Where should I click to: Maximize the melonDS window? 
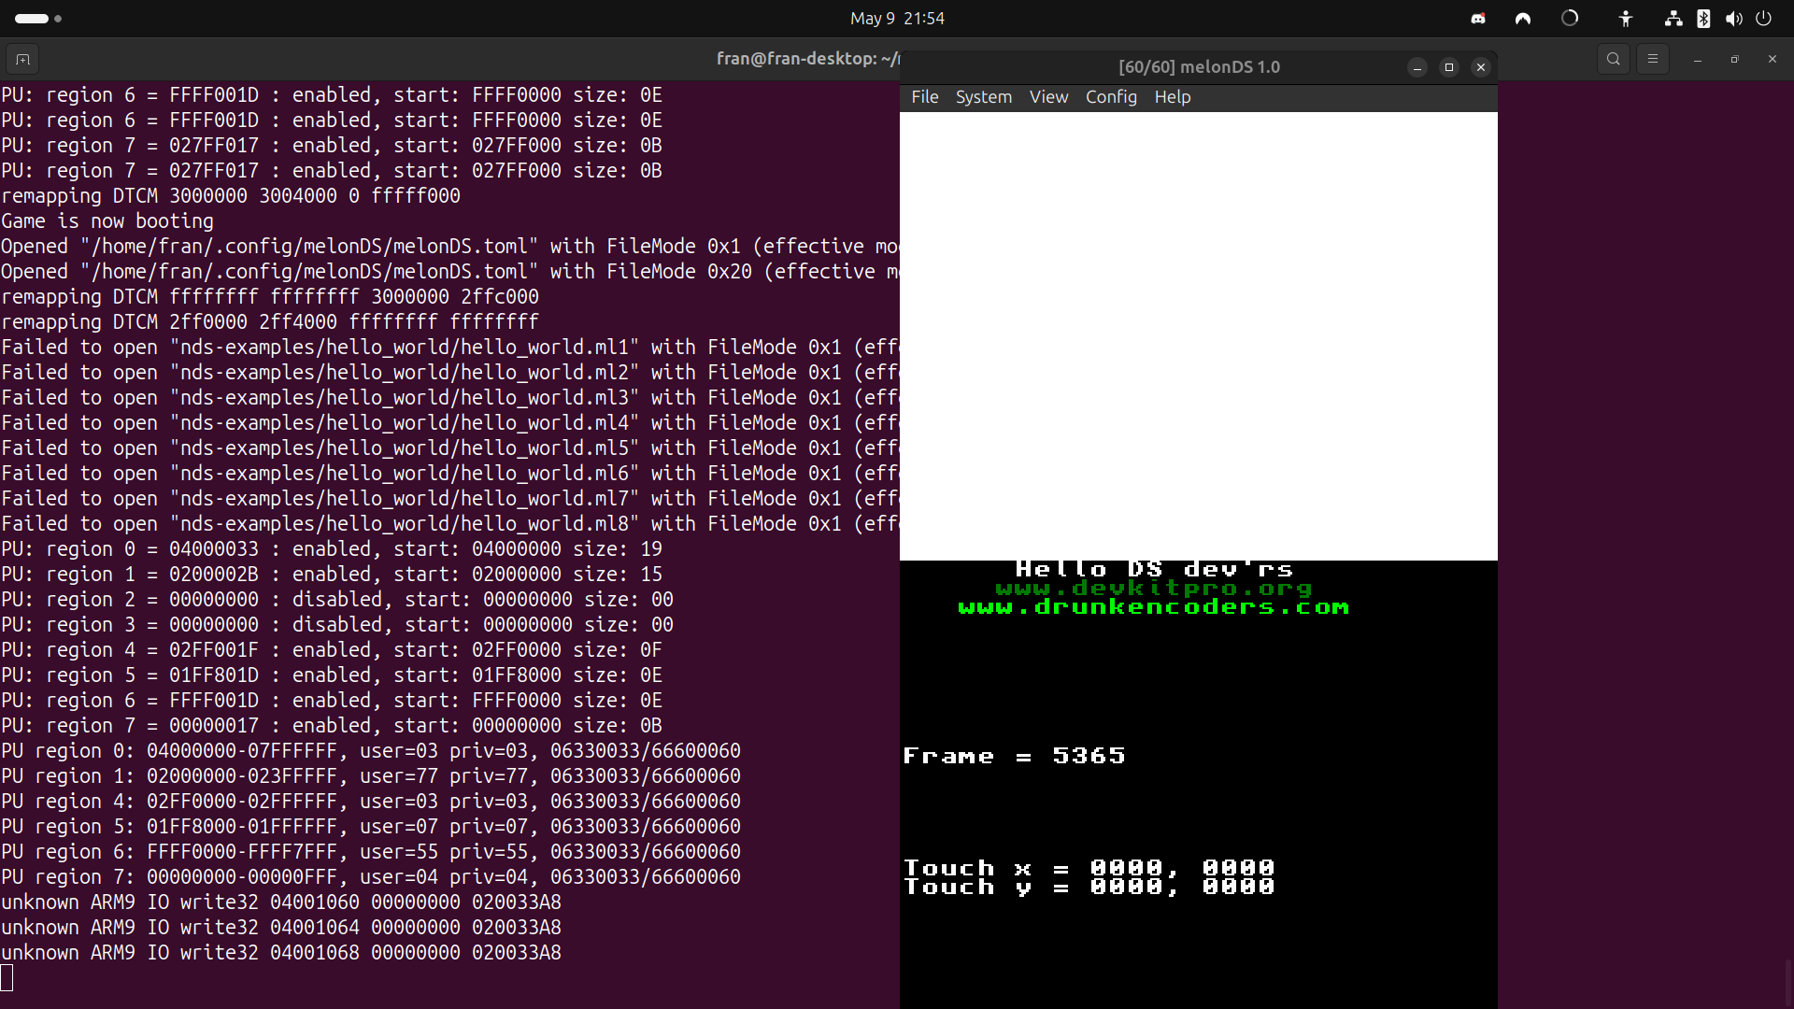click(1449, 67)
